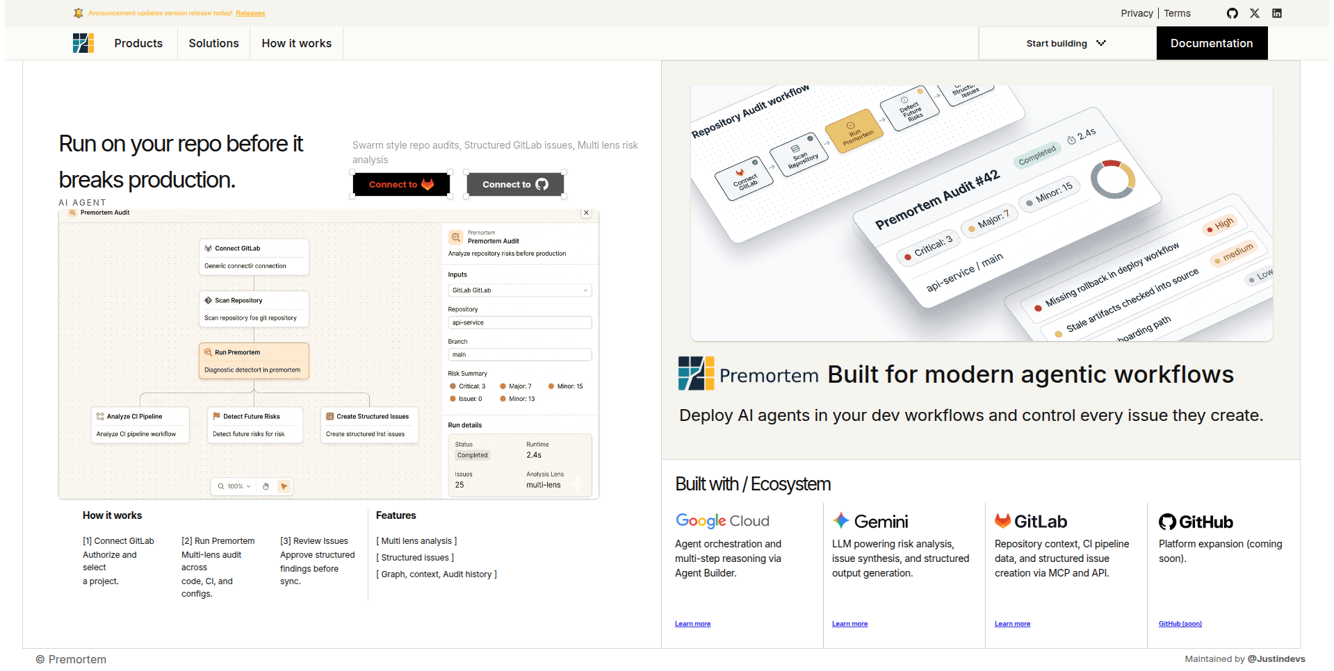Open the Products menu
The width and height of the screenshot is (1334, 671).
(x=138, y=43)
